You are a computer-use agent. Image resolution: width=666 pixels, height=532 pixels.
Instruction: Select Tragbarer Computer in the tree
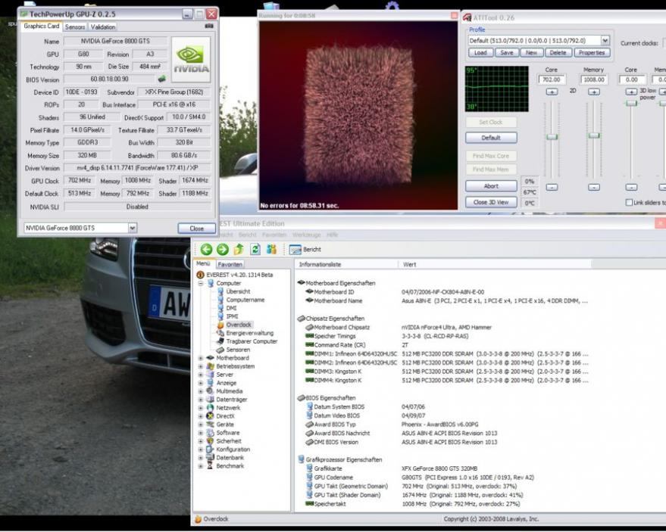pyautogui.click(x=252, y=341)
